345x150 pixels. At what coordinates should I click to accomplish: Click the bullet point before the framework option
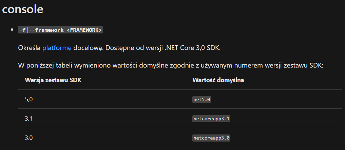[x=12, y=30]
